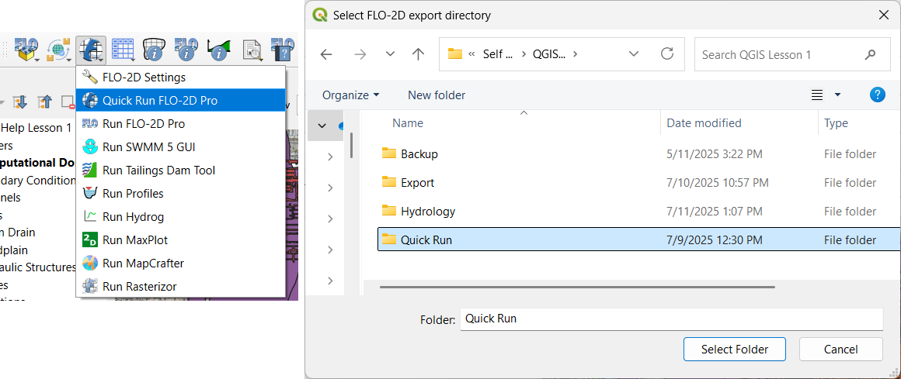Select Run Tailings Dam Tool entry
Viewport: 901px width, 379px height.
pyautogui.click(x=158, y=171)
